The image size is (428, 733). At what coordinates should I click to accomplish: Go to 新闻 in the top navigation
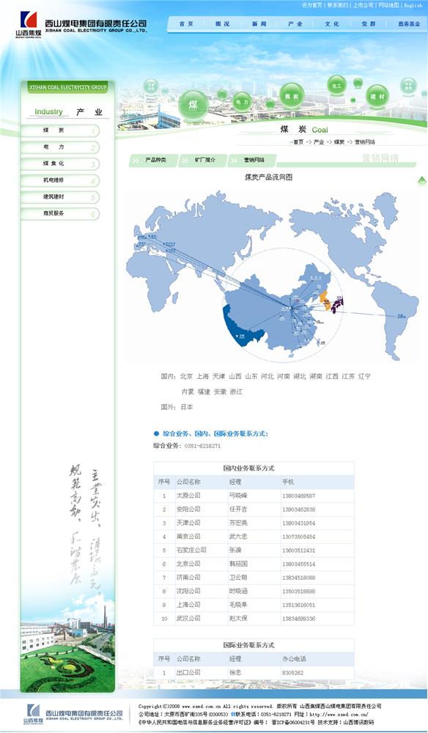(259, 24)
